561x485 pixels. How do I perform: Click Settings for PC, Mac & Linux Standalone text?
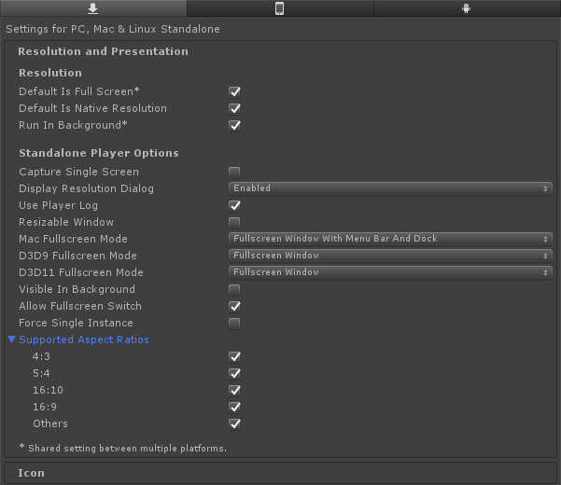pyautogui.click(x=113, y=29)
